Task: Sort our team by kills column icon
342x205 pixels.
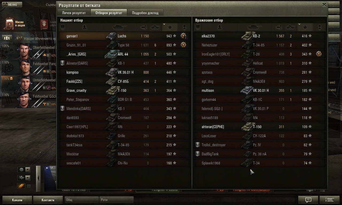Action: (x=156, y=27)
